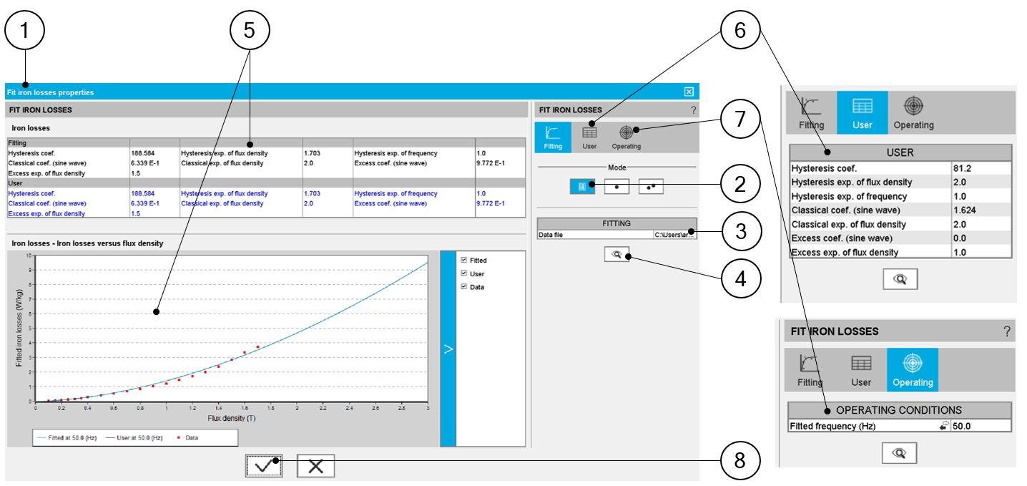Select the single-dot Mode button

click(616, 186)
